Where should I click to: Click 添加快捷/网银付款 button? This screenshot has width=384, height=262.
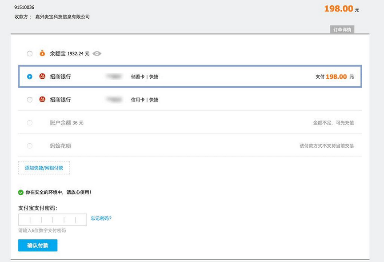[x=44, y=168]
